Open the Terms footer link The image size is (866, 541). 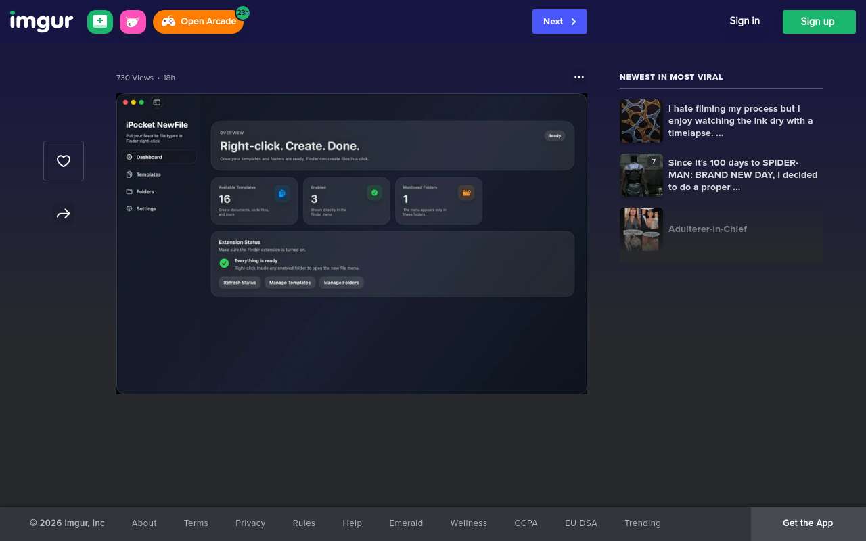coord(196,523)
